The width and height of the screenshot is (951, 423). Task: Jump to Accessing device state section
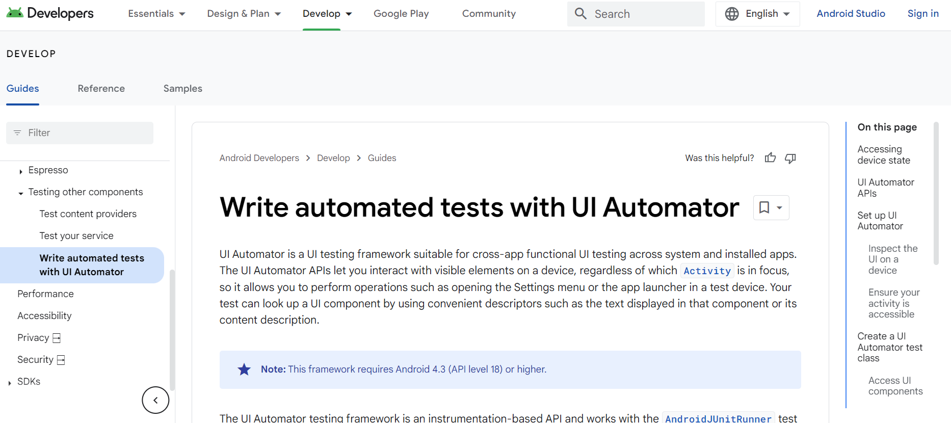click(x=884, y=155)
